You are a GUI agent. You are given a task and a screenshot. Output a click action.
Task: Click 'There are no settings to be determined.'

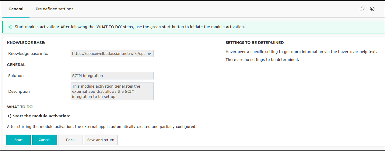click(262, 60)
